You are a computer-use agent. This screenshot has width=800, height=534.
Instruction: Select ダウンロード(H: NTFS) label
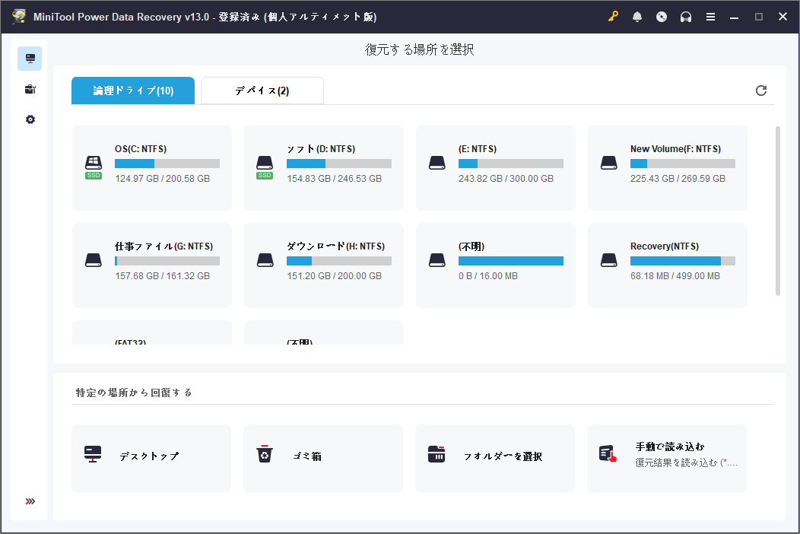click(x=335, y=246)
